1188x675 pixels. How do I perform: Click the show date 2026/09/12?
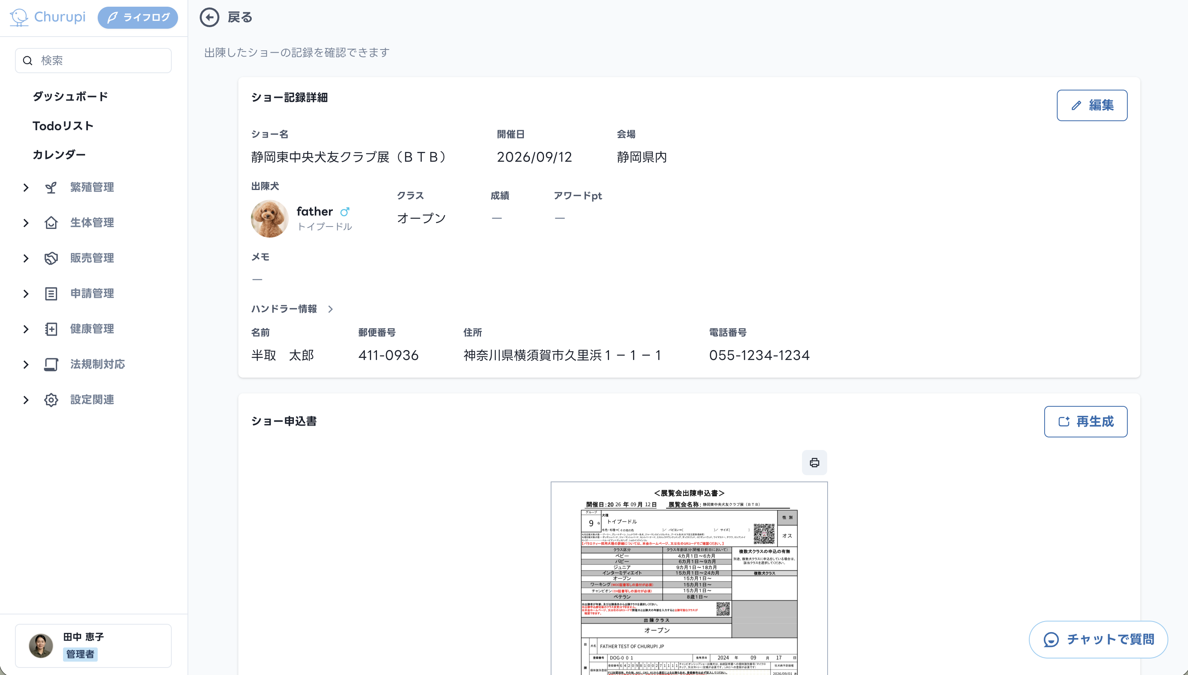pyautogui.click(x=535, y=157)
